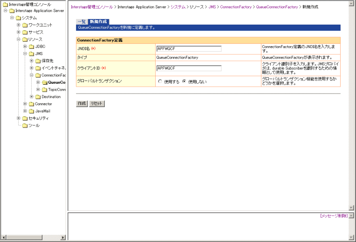Focus the JNDI名 input field
The height and width of the screenshot is (242, 356).
coord(189,48)
